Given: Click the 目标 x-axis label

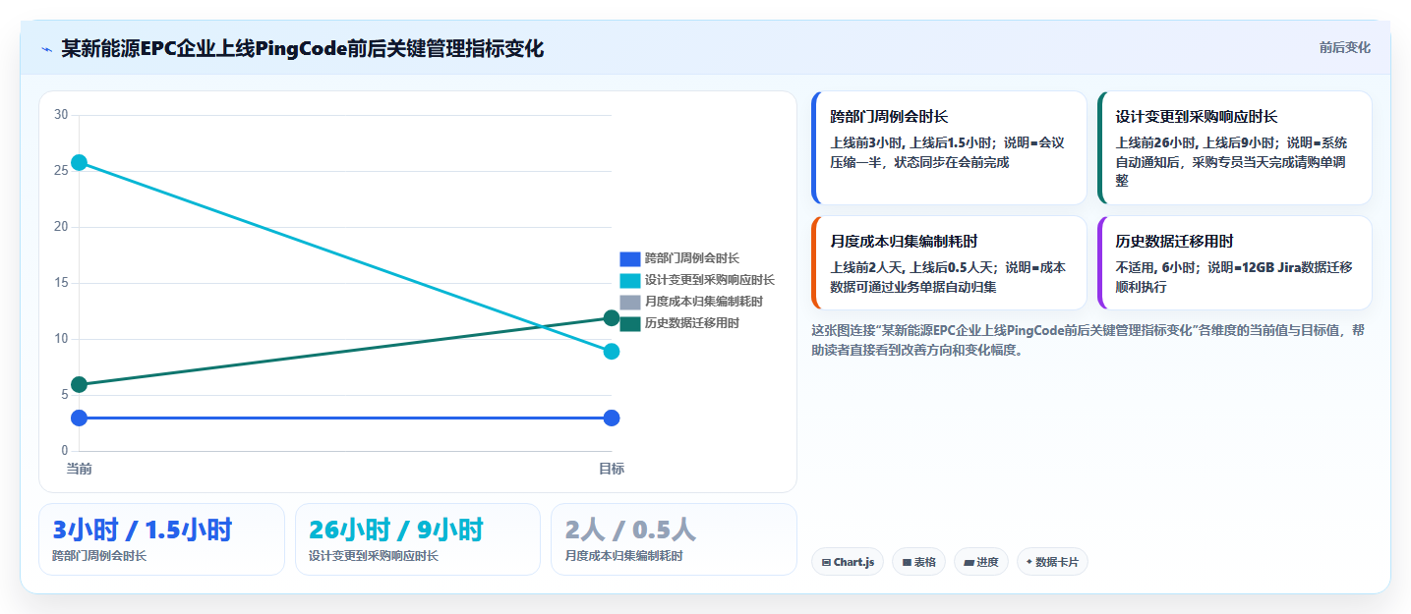Looking at the screenshot, I should [612, 470].
